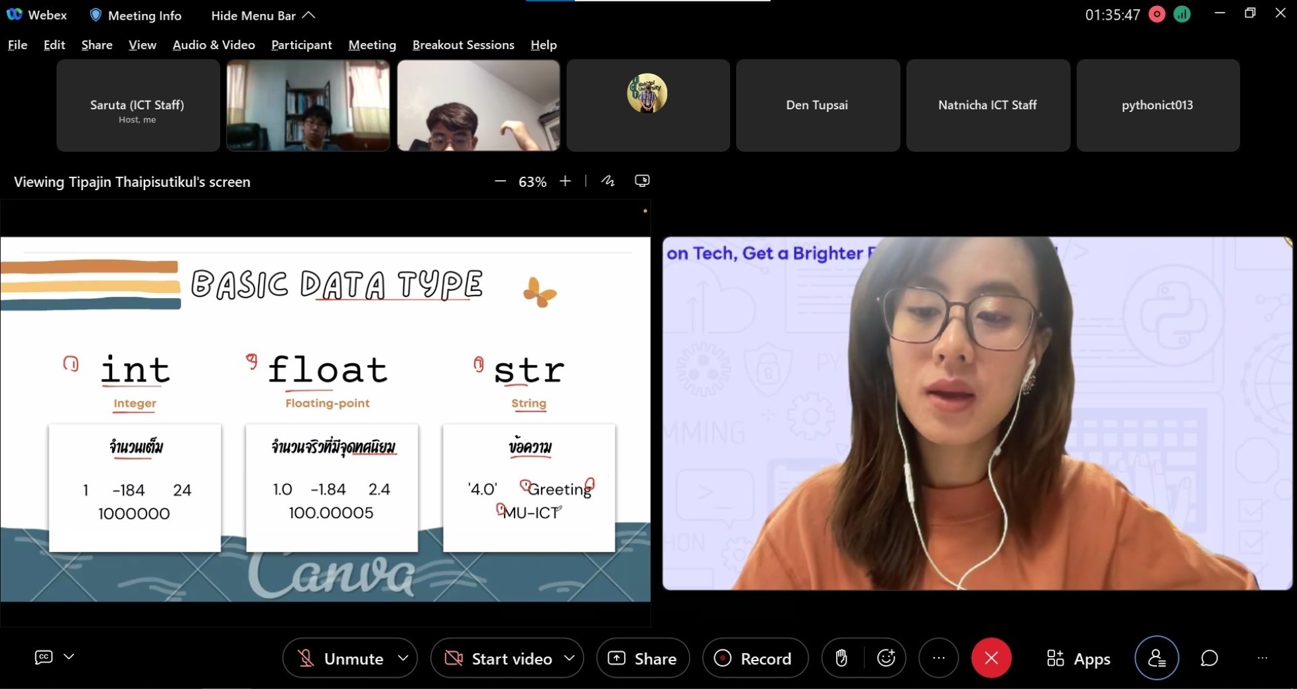Start video camera

pos(499,658)
